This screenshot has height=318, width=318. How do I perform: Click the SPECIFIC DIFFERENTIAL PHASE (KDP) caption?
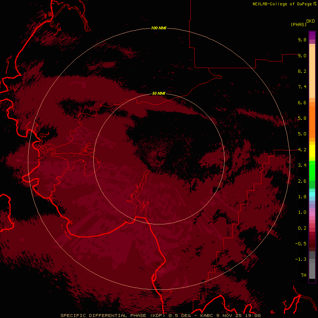coord(113,316)
